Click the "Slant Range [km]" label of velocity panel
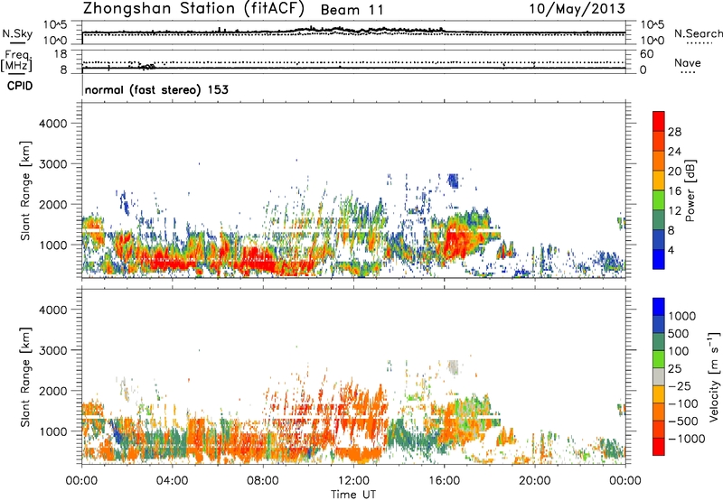This screenshot has height=500, width=723. pyautogui.click(x=25, y=377)
